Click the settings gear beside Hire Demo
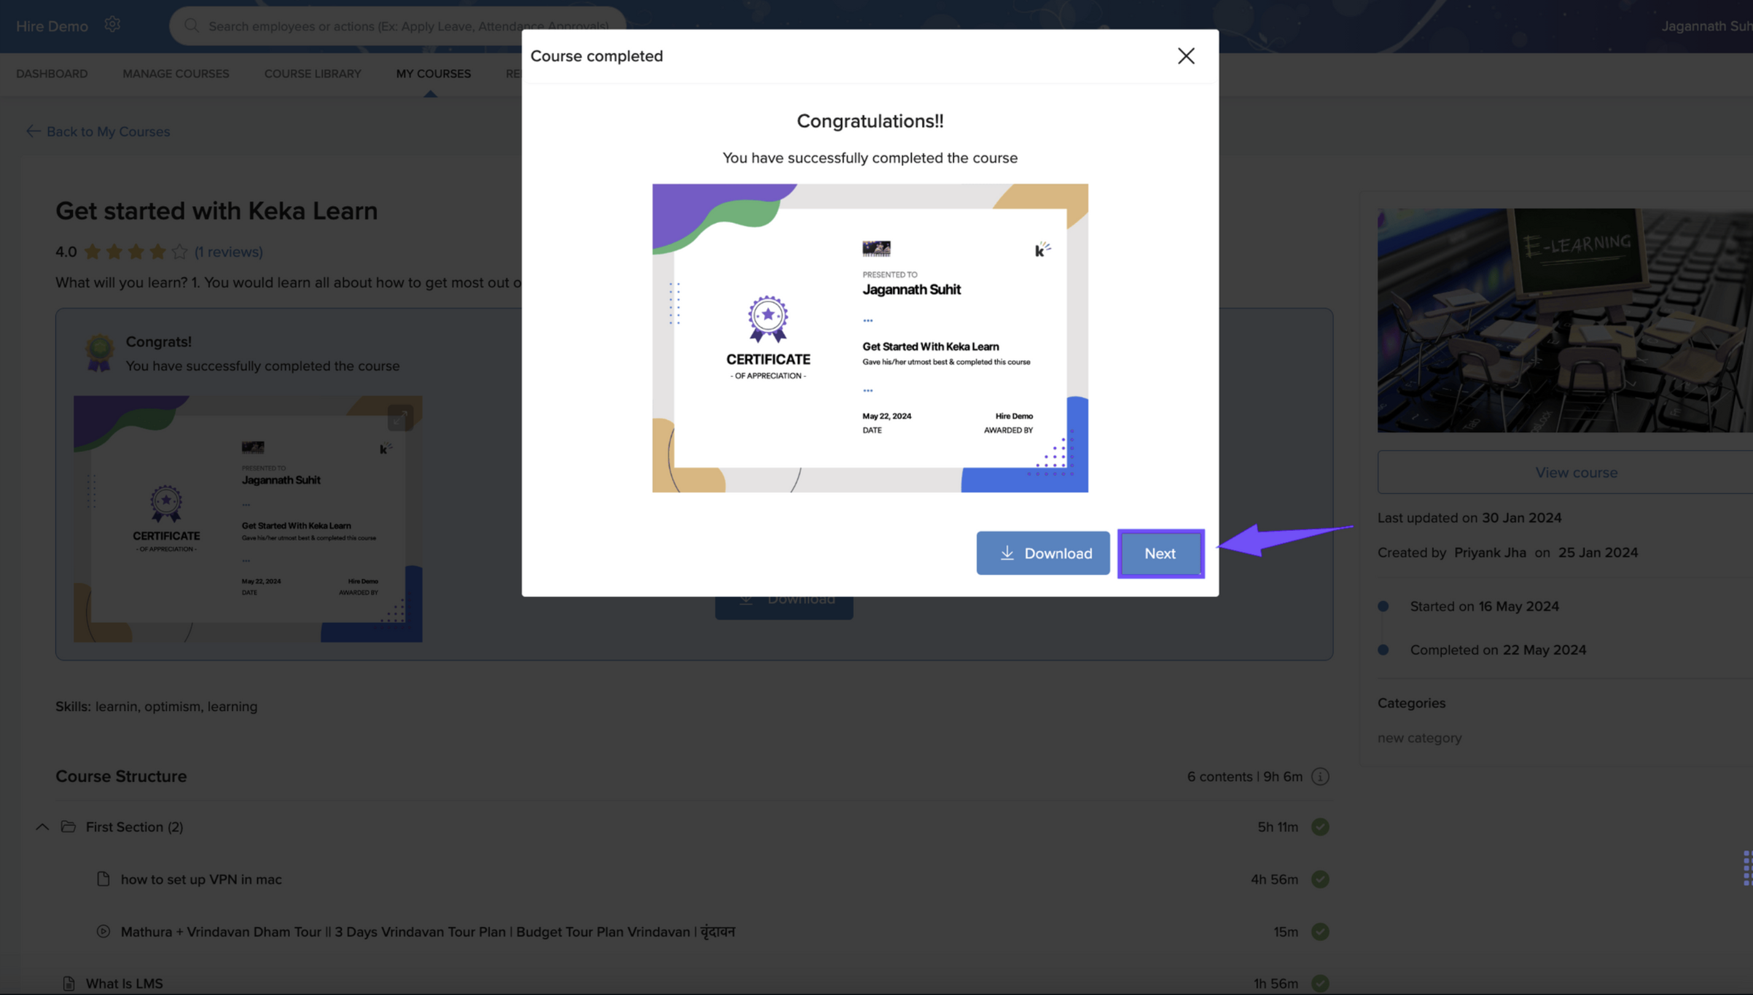The image size is (1753, 995). 112,25
